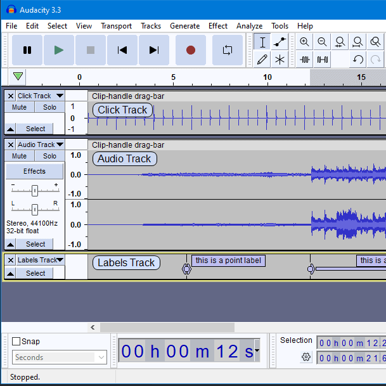
Task: Open the Edit menu
Action: click(32, 26)
